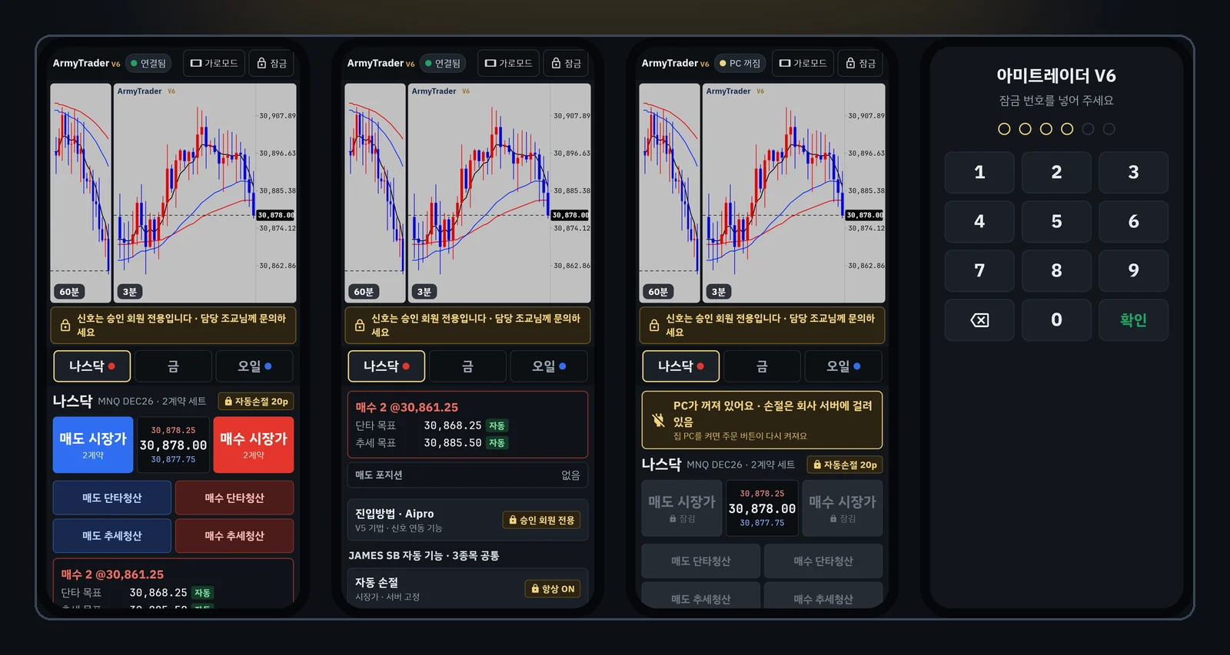Click 자동손절 20p badge in first phone
This screenshot has width=1230, height=655.
[256, 401]
